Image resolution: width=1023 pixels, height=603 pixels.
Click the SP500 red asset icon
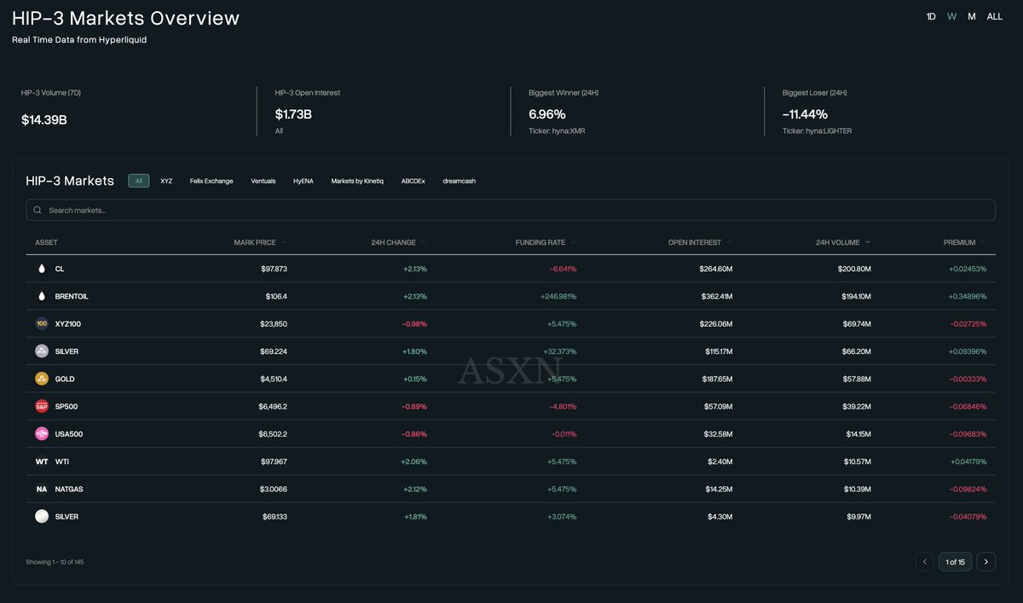pyautogui.click(x=41, y=406)
